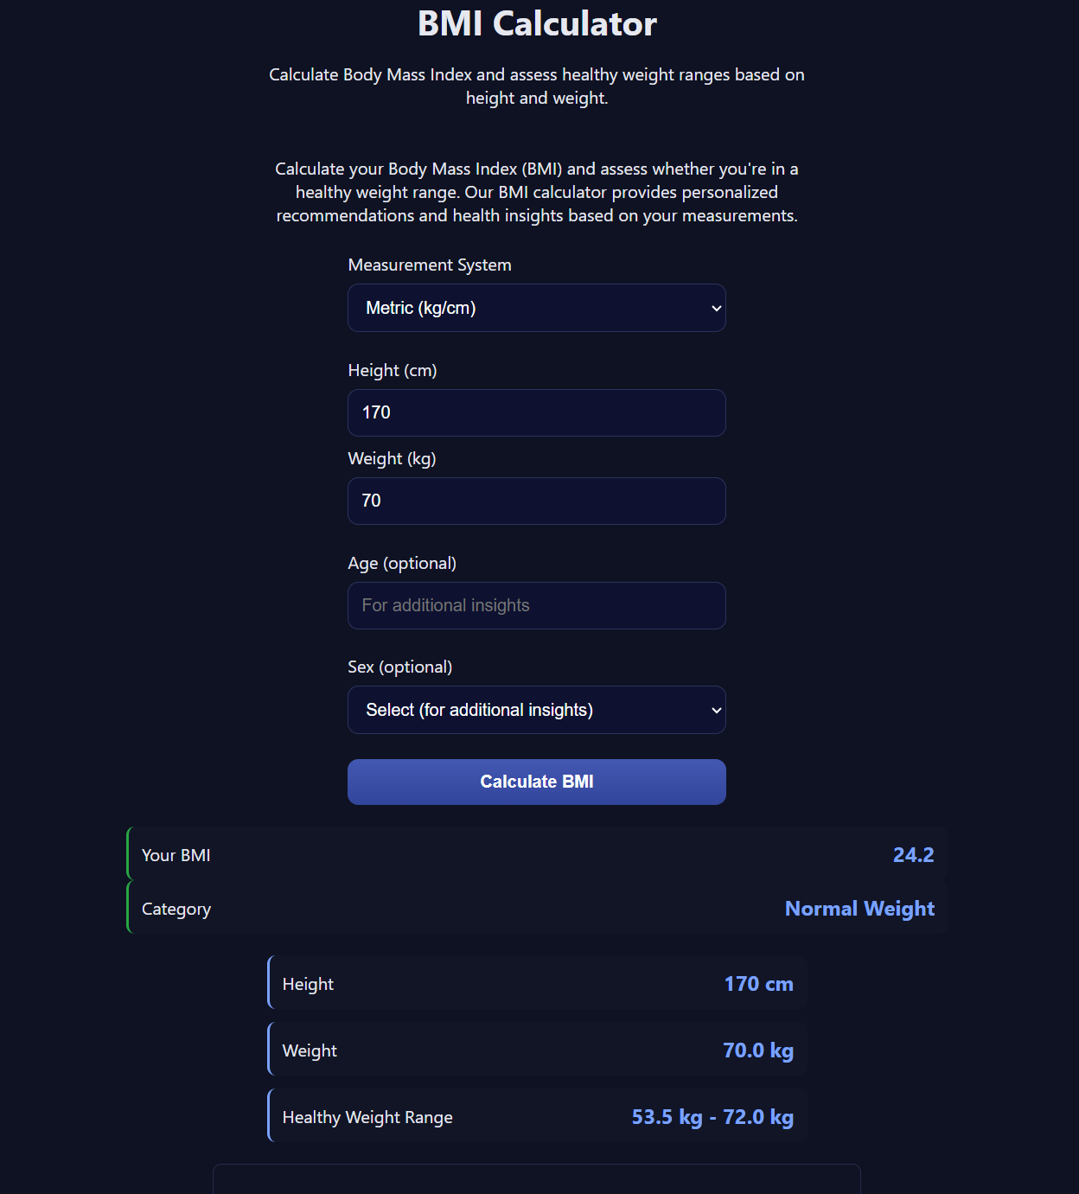Screen dimensions: 1079x1194
Task: Click the Age 'For additional insights' field
Action: (x=536, y=605)
